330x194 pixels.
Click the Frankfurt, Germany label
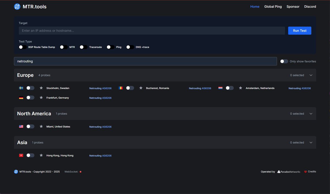pos(58,98)
